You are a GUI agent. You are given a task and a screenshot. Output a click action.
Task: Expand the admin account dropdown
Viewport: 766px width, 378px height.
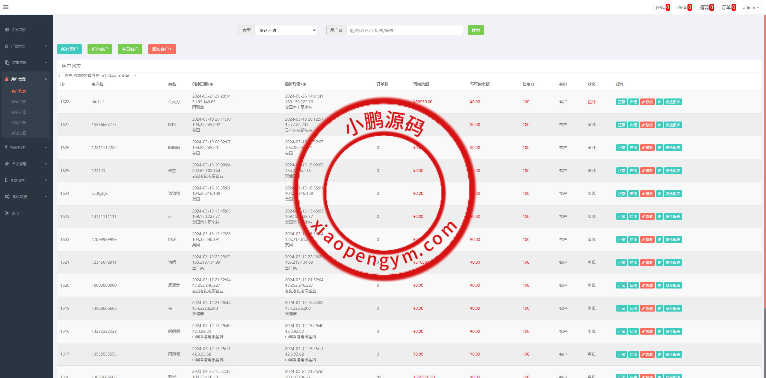751,7
